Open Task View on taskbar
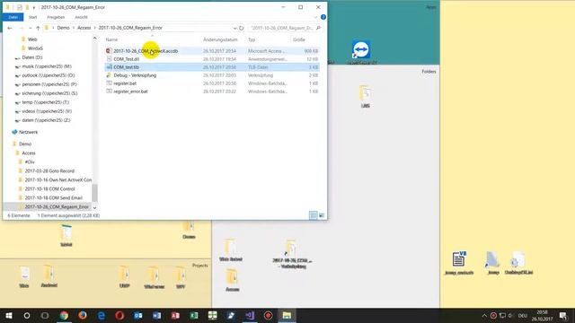The height and width of the screenshot is (323, 575). [x=45, y=315]
